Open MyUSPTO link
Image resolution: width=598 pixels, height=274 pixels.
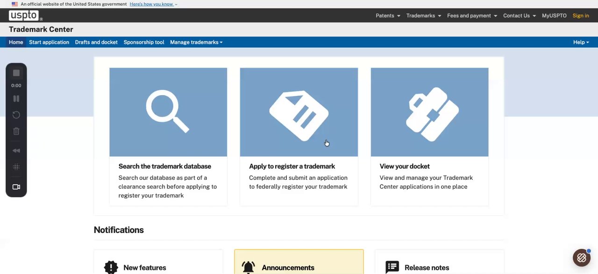tap(554, 15)
